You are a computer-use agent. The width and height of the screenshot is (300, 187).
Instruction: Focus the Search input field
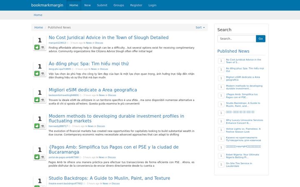tap(237, 39)
